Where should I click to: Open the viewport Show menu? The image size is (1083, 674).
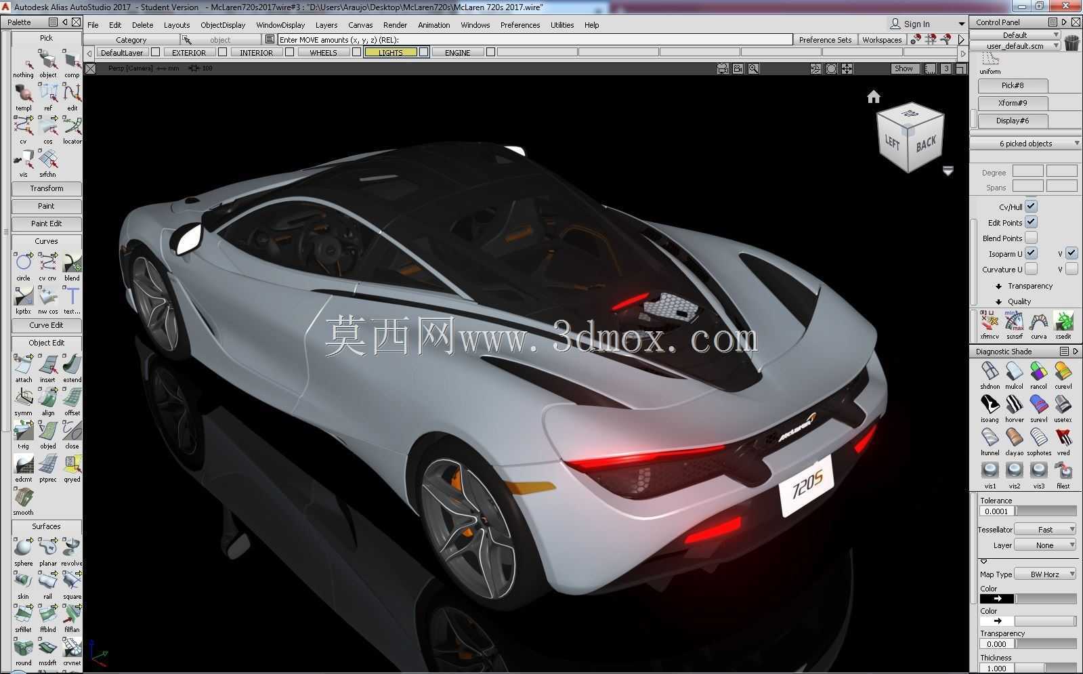(904, 68)
